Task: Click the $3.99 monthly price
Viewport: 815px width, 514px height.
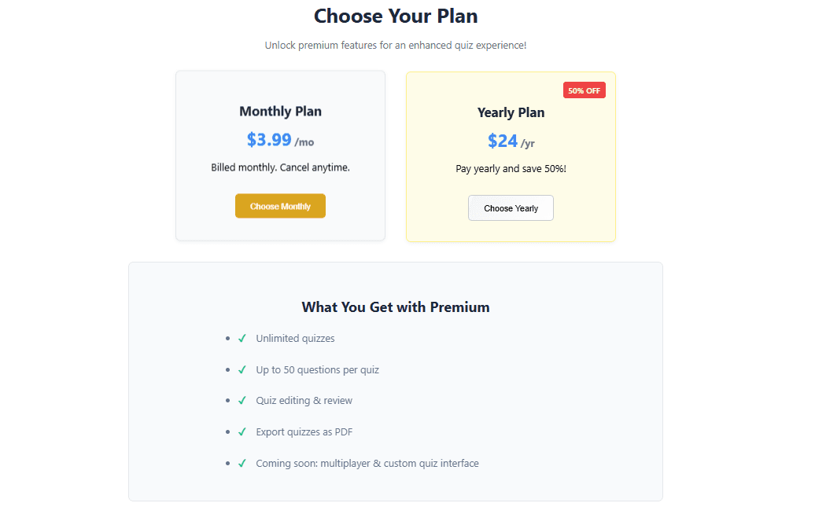Action: (x=269, y=140)
